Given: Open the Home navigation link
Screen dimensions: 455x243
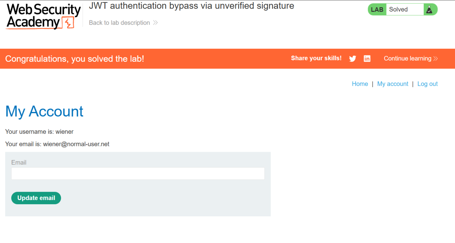Looking at the screenshot, I should tap(360, 84).
